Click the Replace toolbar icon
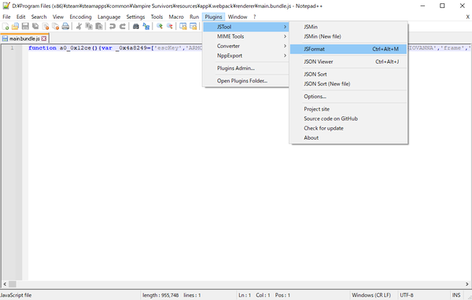Image resolution: width=472 pixels, height=300 pixels. pyautogui.click(x=146, y=27)
